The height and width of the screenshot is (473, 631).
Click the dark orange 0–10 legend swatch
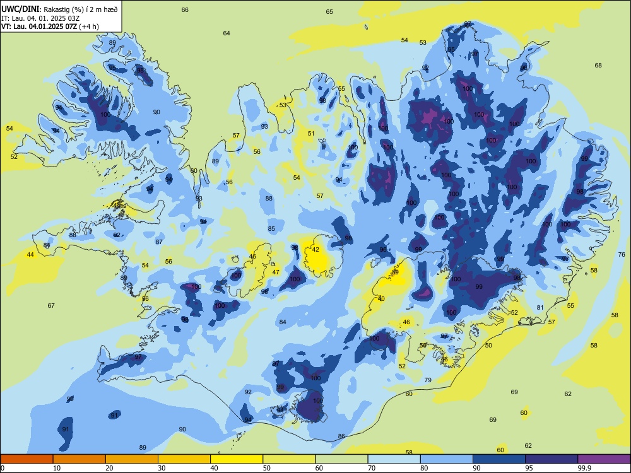[27, 459]
